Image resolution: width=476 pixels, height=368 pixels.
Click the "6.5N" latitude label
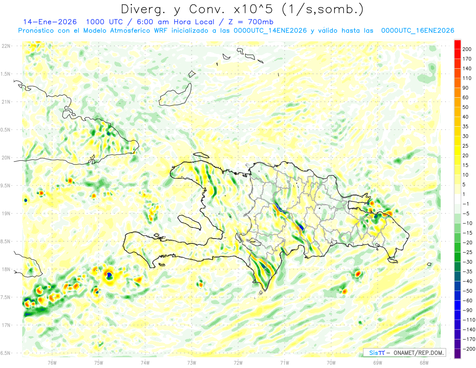pos(6,353)
